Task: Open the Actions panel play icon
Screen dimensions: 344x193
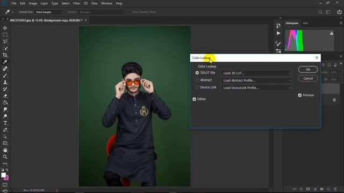Action: coord(278,33)
